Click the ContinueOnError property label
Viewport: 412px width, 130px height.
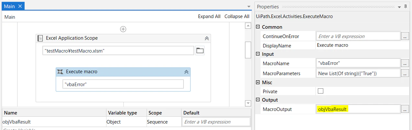[x=281, y=36]
